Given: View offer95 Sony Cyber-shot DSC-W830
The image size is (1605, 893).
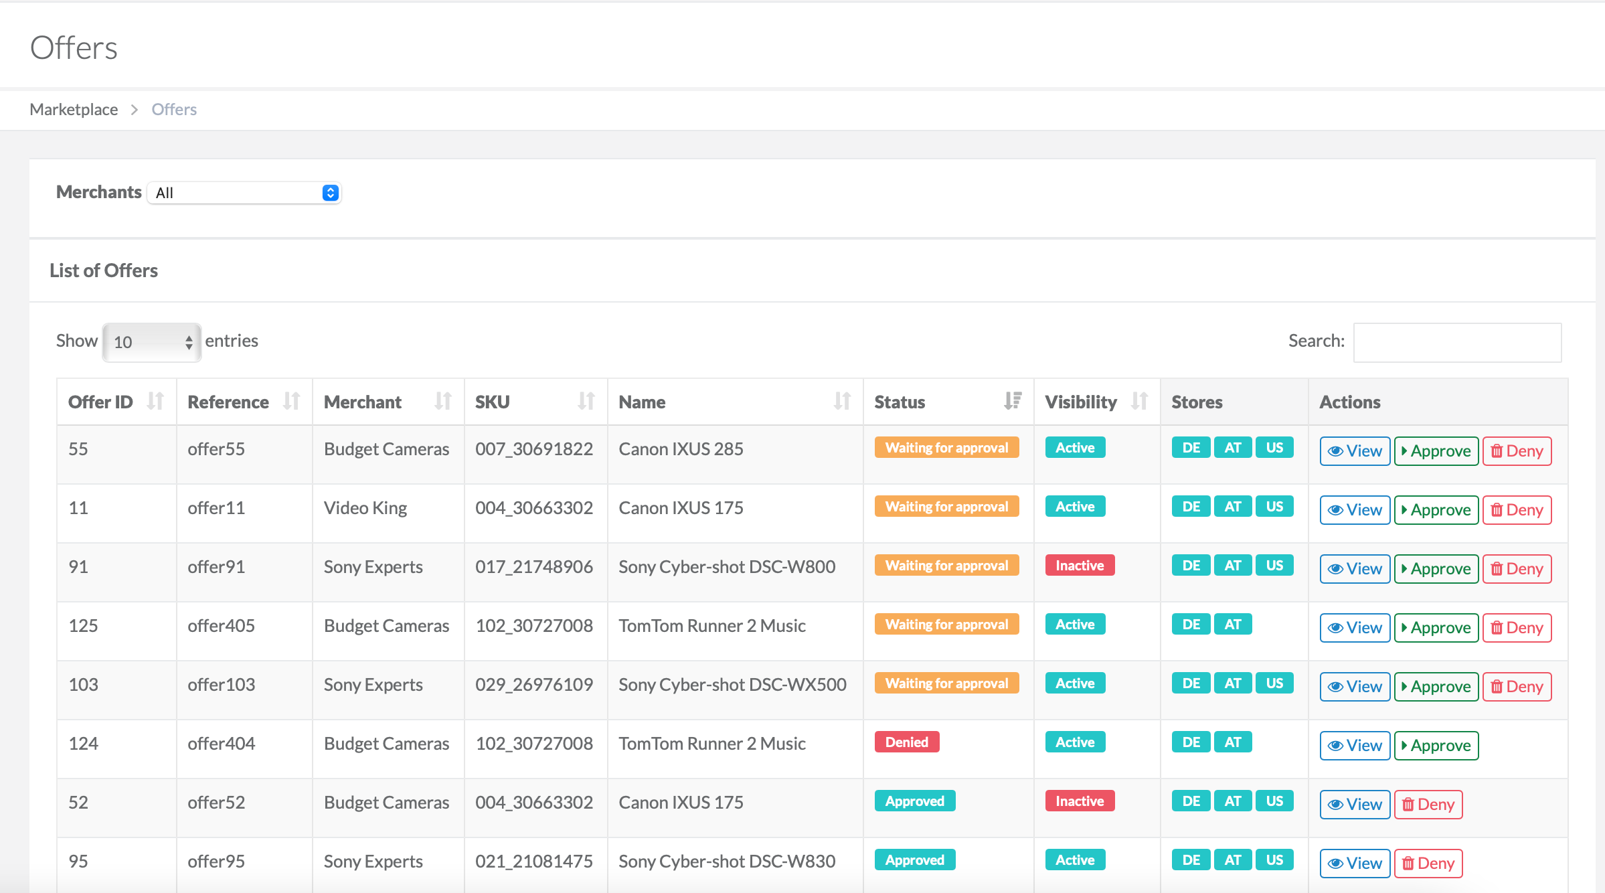Looking at the screenshot, I should 1355,863.
